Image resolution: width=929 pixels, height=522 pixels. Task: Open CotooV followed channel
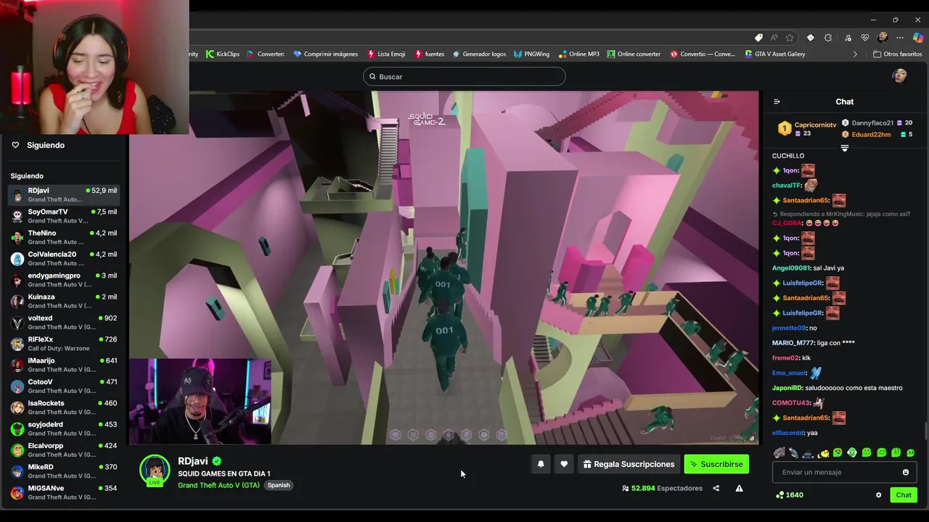click(x=64, y=386)
